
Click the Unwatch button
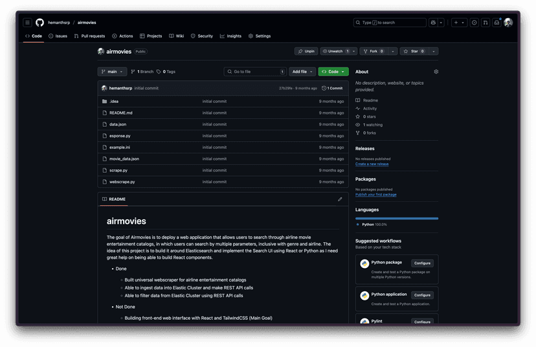[x=336, y=51]
